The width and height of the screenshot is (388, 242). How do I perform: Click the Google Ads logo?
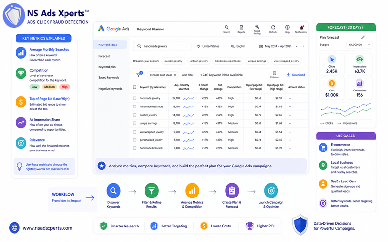point(114,29)
